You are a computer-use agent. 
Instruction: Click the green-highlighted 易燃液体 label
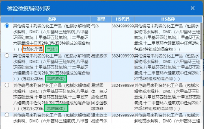coord(56,79)
